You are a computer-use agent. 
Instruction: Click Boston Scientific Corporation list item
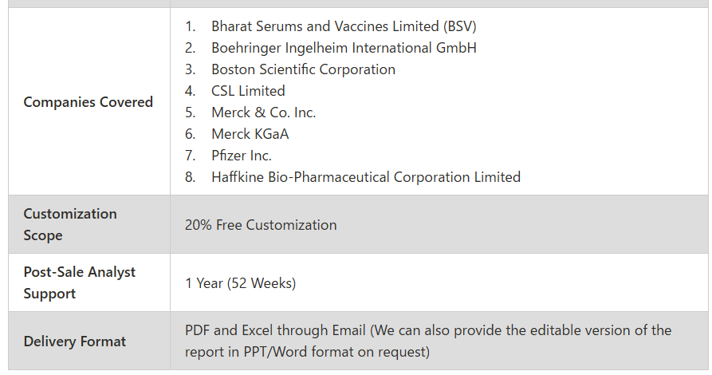303,69
